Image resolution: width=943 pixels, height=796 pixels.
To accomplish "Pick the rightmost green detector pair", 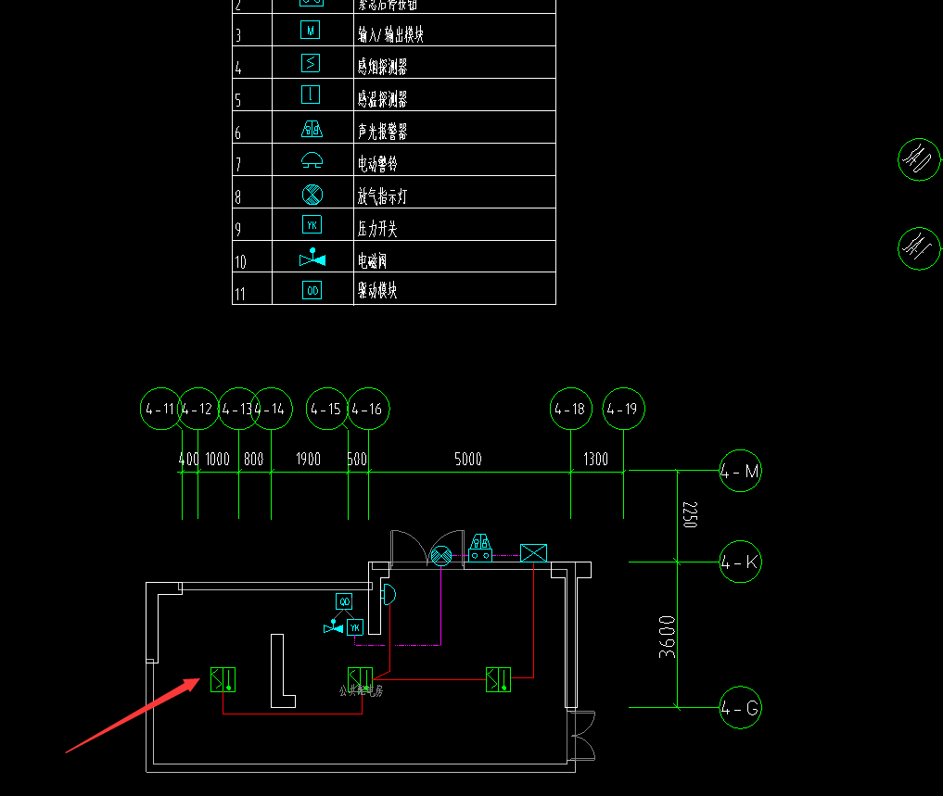I will (499, 679).
